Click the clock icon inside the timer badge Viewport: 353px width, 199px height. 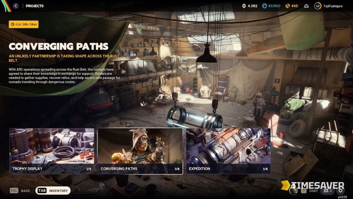[x=12, y=25]
